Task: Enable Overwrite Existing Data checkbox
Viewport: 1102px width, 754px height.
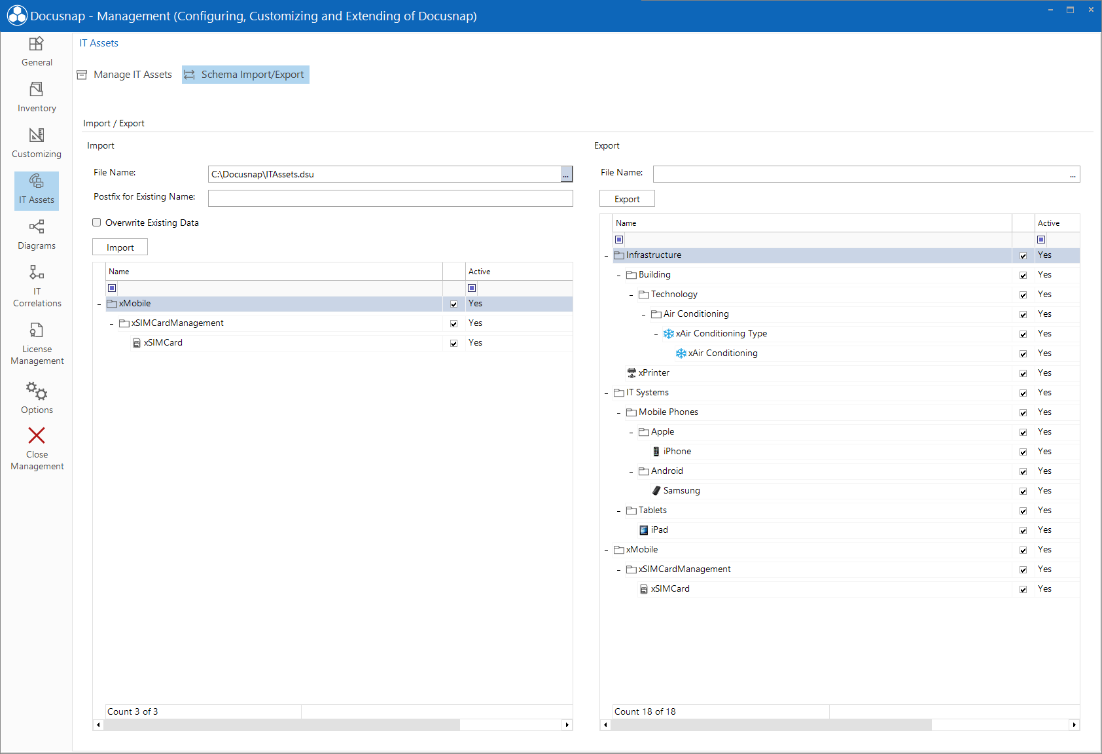Action: click(x=97, y=223)
